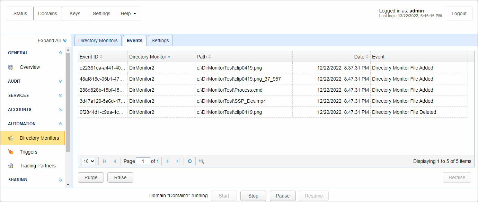Screen dimensions: 478x202
Task: Open the events search magnifier
Action: [202, 161]
